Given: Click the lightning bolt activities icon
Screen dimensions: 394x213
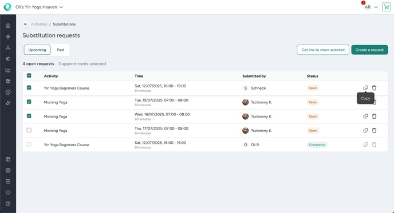Looking at the screenshot, I should [x=8, y=37].
